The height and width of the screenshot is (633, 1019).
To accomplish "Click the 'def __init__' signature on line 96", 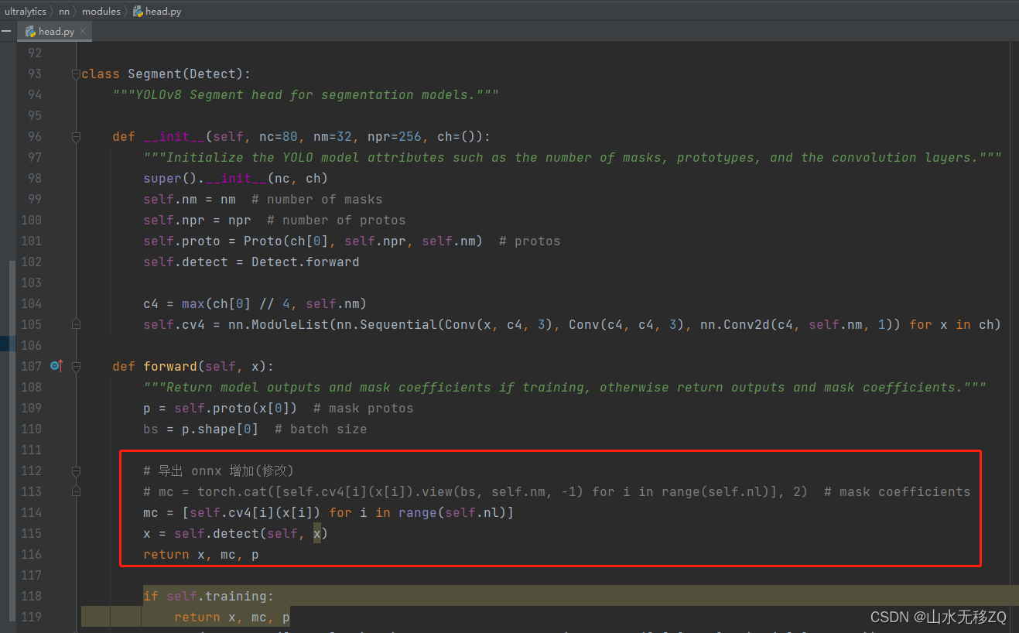I will coord(302,137).
